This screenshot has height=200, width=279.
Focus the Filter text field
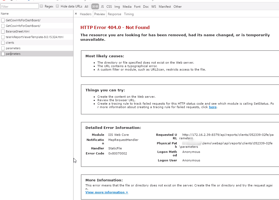point(20,6)
